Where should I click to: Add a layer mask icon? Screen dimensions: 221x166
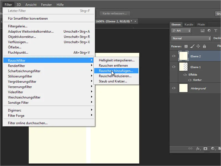point(205,149)
